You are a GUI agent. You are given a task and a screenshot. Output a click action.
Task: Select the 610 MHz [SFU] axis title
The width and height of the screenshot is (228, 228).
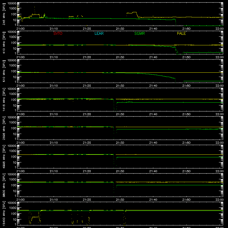[4, 71]
